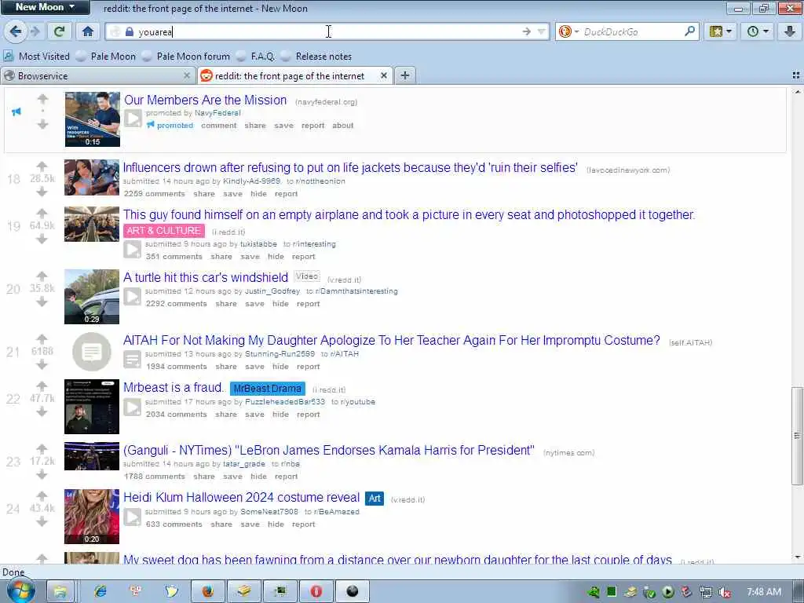Image resolution: width=804 pixels, height=603 pixels.
Task: Click the taskbar clock showing 7:48 AM
Action: 764,592
